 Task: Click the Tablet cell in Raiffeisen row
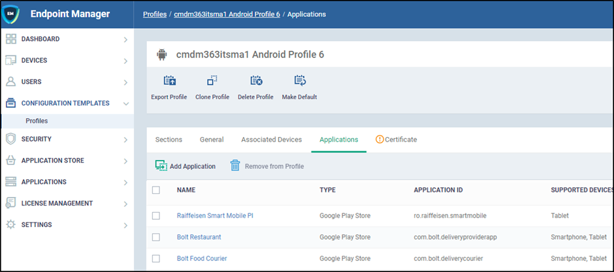click(560, 215)
